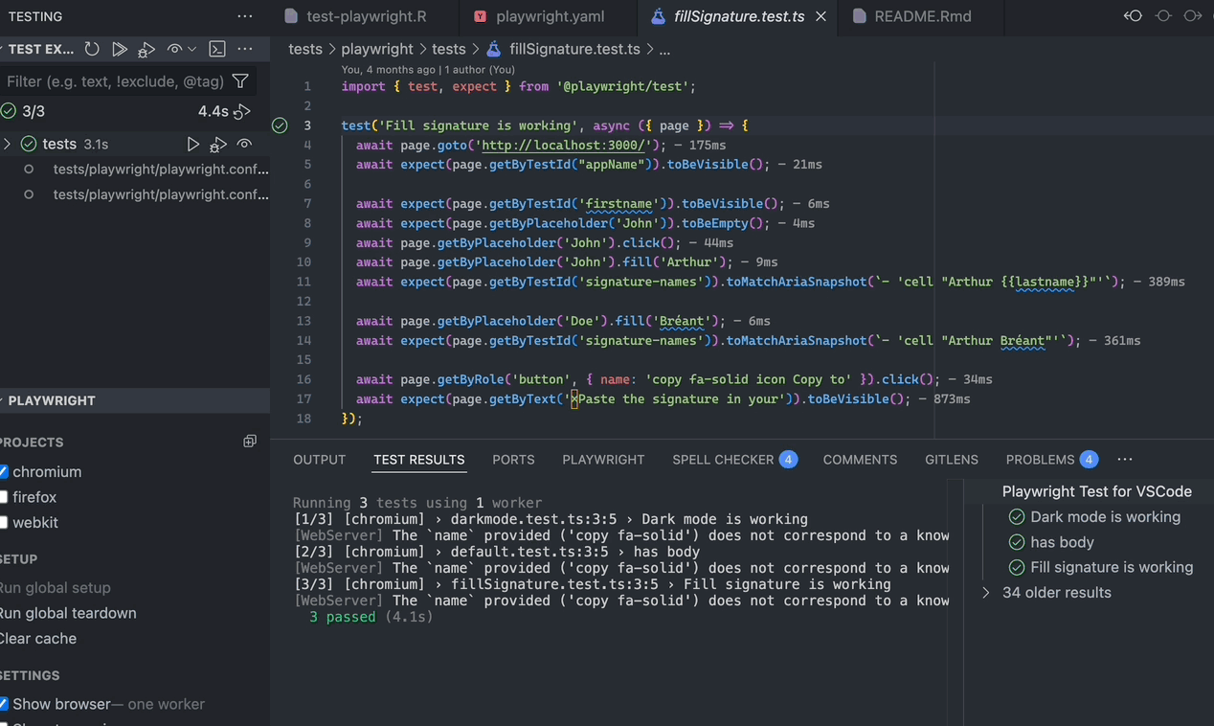Image resolution: width=1214 pixels, height=726 pixels.
Task: Click inside the test filter text field
Action: pos(115,81)
